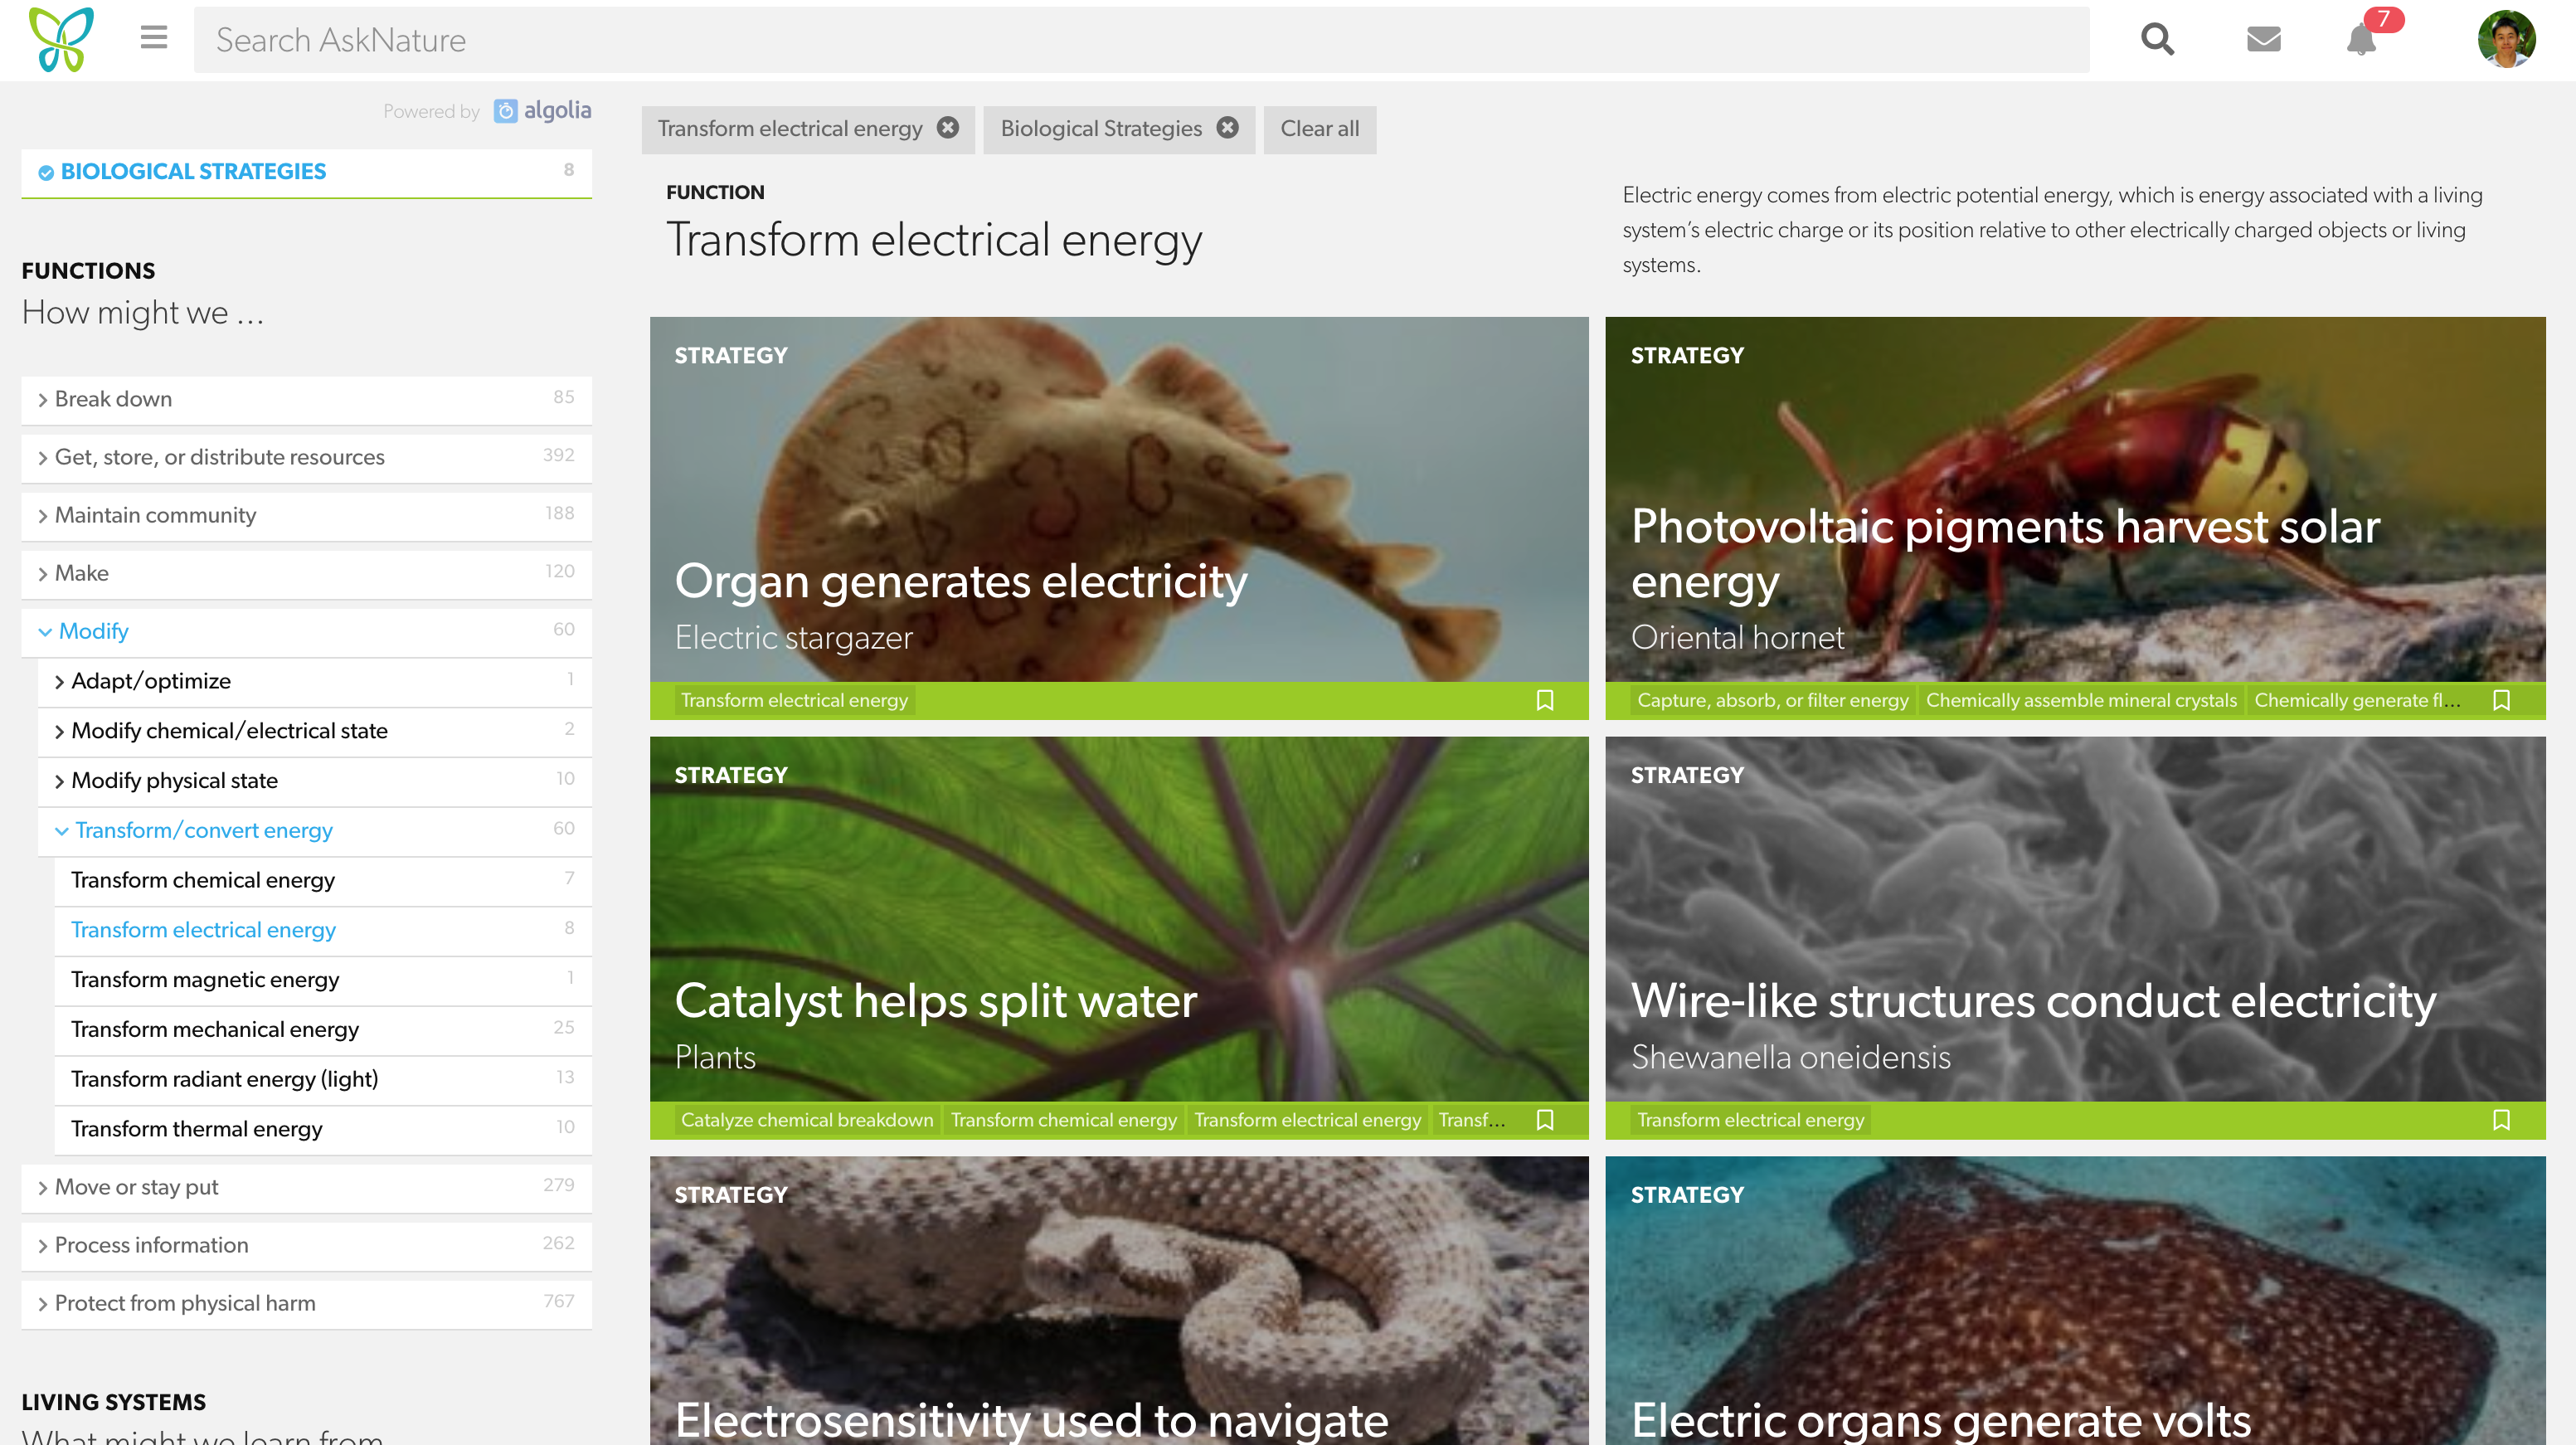The width and height of the screenshot is (2576, 1445).
Task: Bookmark the Photovoltaic pigments card
Action: click(x=2501, y=700)
